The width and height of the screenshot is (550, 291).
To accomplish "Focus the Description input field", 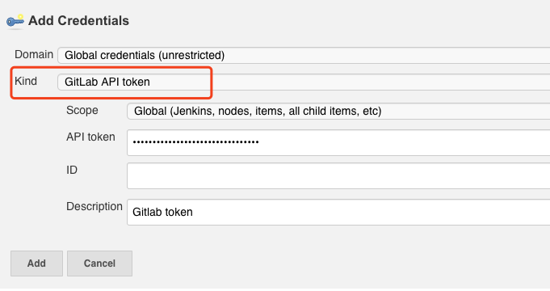I will tap(338, 212).
